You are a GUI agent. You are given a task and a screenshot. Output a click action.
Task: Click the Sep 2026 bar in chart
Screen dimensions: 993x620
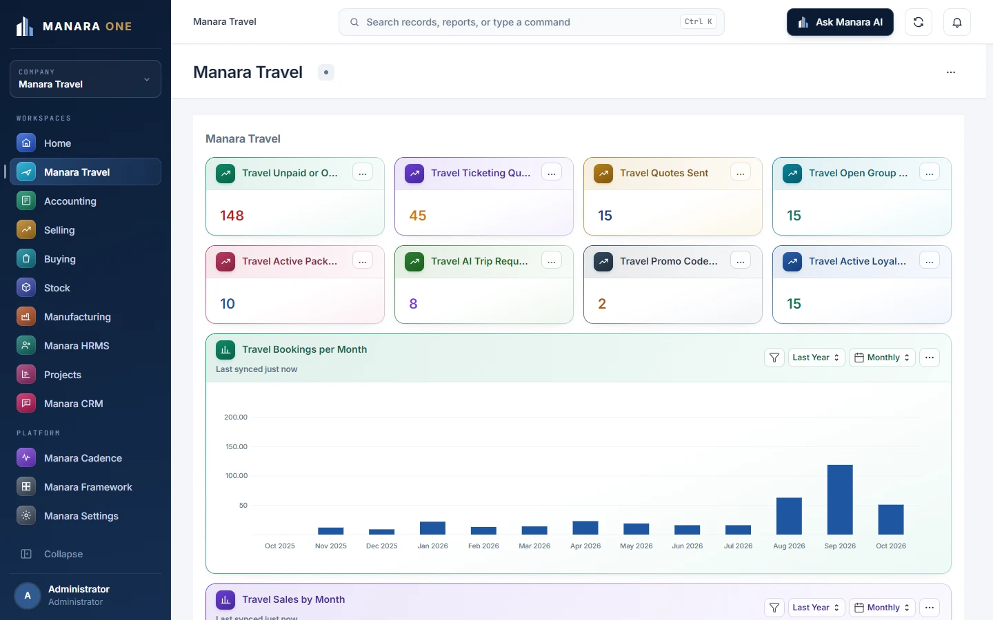pos(840,499)
